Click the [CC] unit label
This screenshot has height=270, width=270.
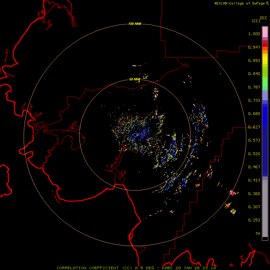click(256, 21)
